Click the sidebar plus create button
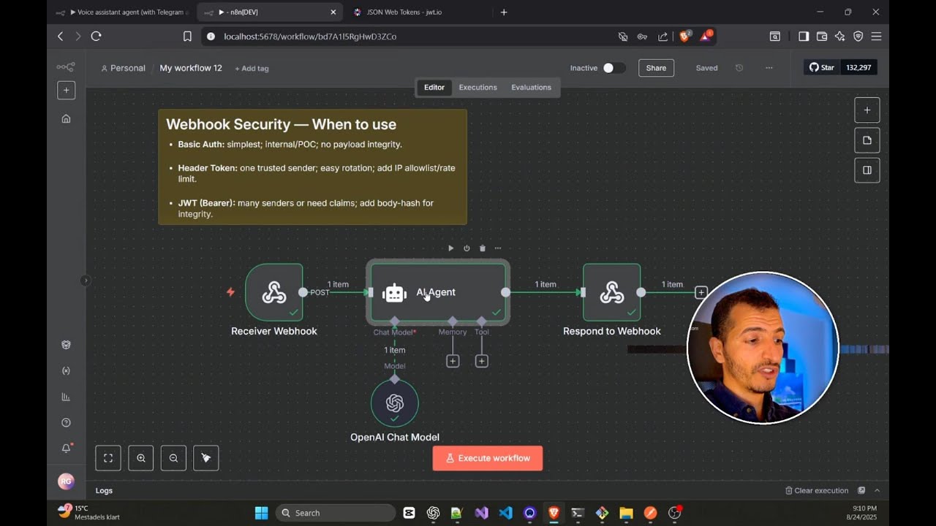 [66, 90]
